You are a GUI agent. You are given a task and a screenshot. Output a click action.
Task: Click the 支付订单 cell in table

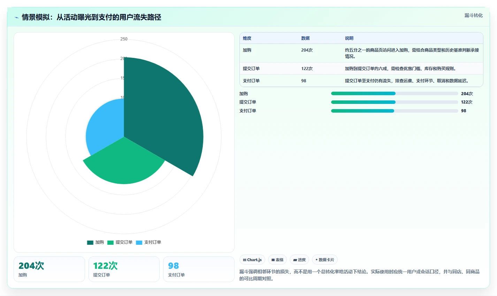point(251,81)
